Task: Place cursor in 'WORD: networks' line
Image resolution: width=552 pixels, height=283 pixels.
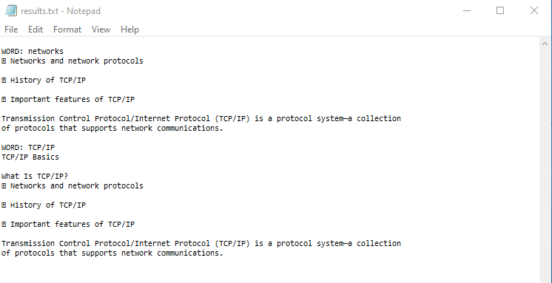Action: 33,51
